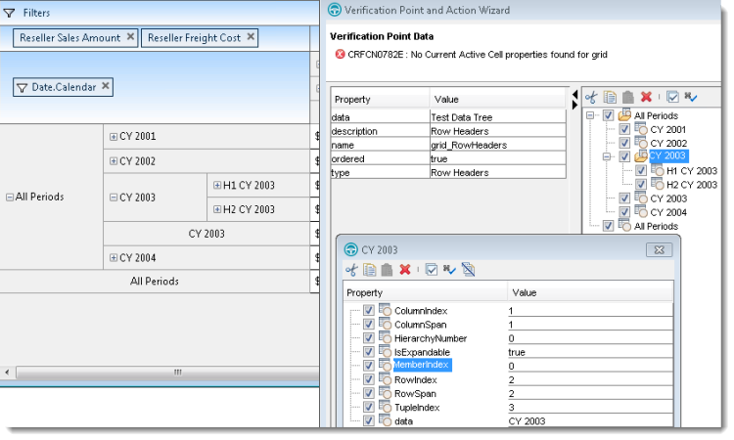Remove the Date.Calendar filter chip

[106, 87]
